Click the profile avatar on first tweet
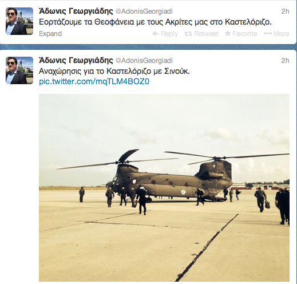The height and width of the screenshot is (284, 297). [19, 21]
